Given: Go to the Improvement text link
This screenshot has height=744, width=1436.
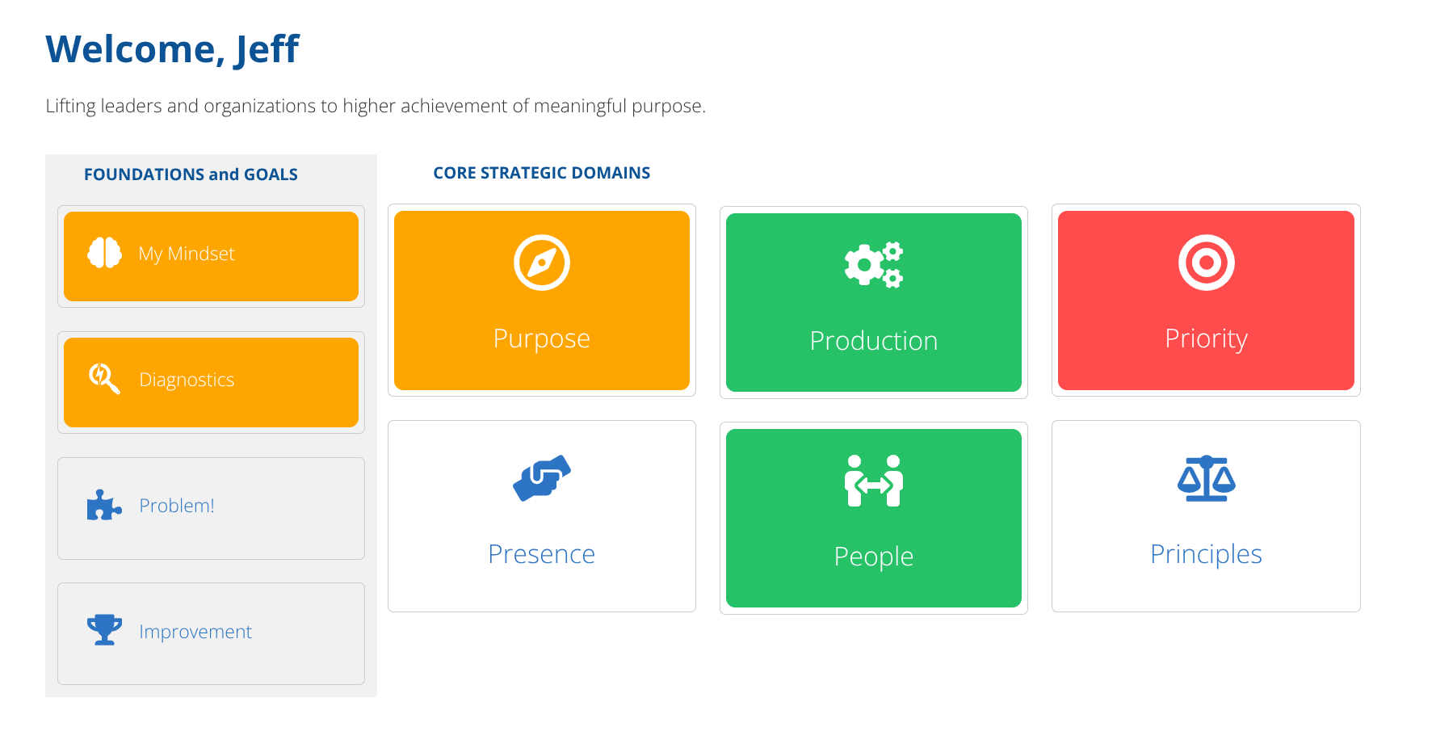Looking at the screenshot, I should click(195, 632).
